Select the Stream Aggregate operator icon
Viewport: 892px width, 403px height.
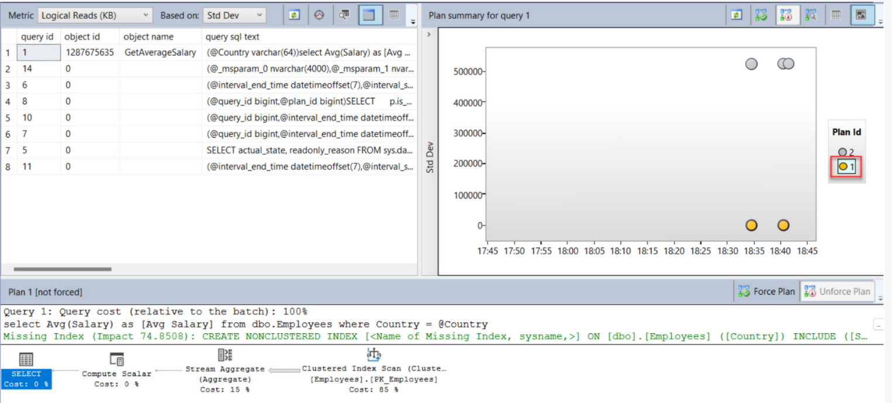pyautogui.click(x=225, y=355)
